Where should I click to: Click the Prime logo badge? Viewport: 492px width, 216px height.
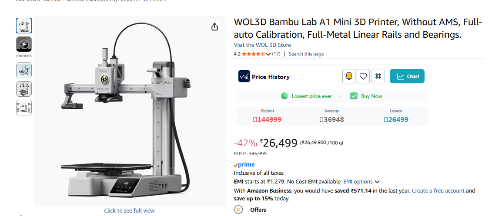244,165
